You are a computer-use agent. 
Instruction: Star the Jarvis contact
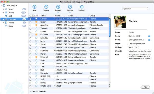(36, 41)
